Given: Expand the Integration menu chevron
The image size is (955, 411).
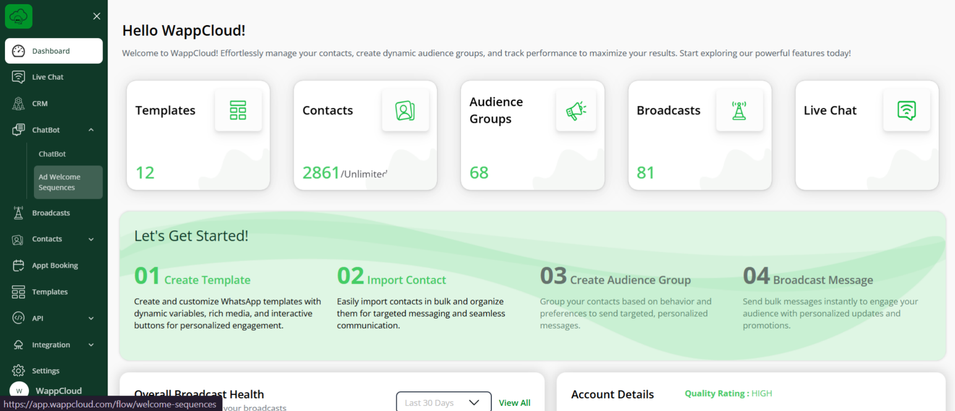Looking at the screenshot, I should pos(91,345).
